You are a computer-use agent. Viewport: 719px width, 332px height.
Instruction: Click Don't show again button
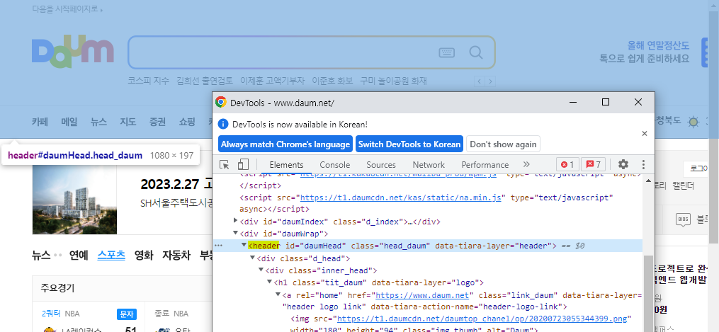pyautogui.click(x=503, y=144)
